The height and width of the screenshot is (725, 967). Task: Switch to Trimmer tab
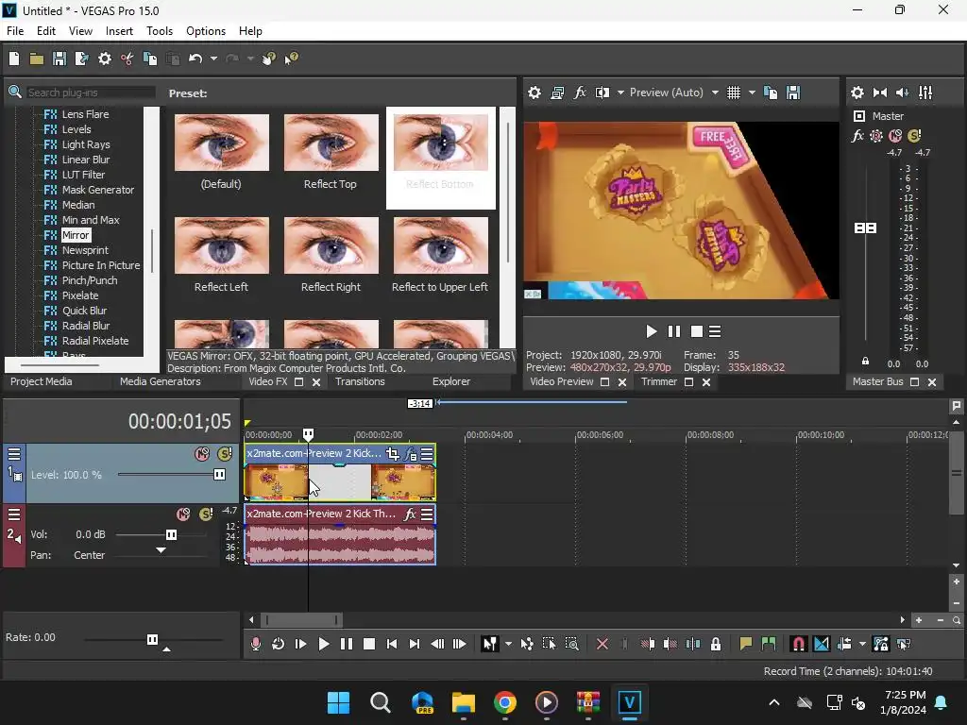[x=658, y=381]
